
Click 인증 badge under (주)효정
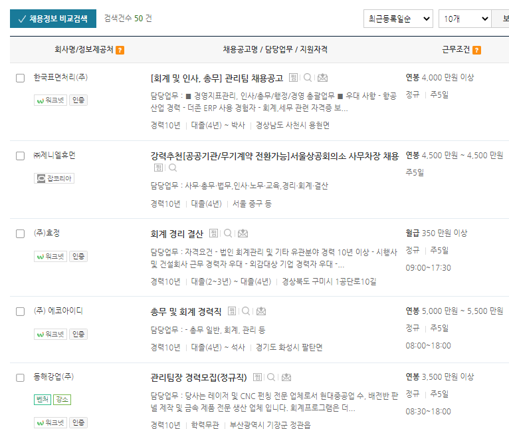(78, 257)
